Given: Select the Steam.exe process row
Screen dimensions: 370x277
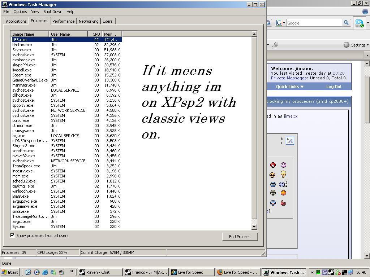Looking at the screenshot, I should click(66, 75).
